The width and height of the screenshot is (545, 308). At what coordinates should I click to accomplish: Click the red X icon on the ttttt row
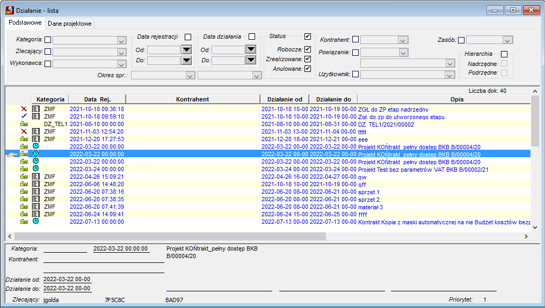24,131
